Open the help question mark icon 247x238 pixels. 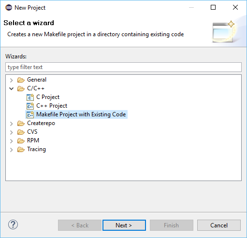(x=13, y=224)
